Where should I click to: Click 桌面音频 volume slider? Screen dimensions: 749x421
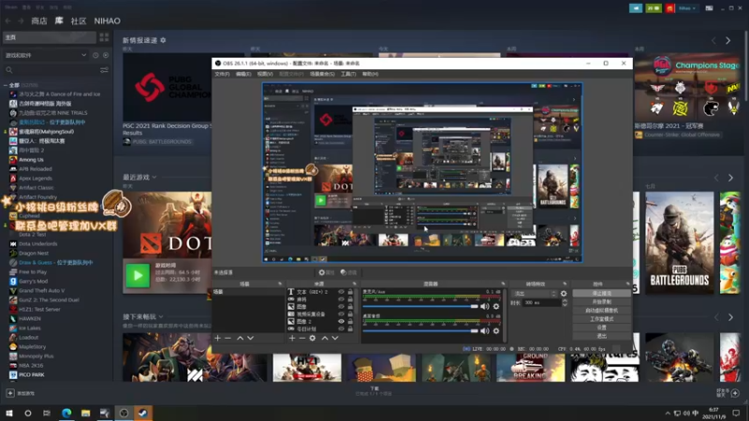click(x=420, y=331)
